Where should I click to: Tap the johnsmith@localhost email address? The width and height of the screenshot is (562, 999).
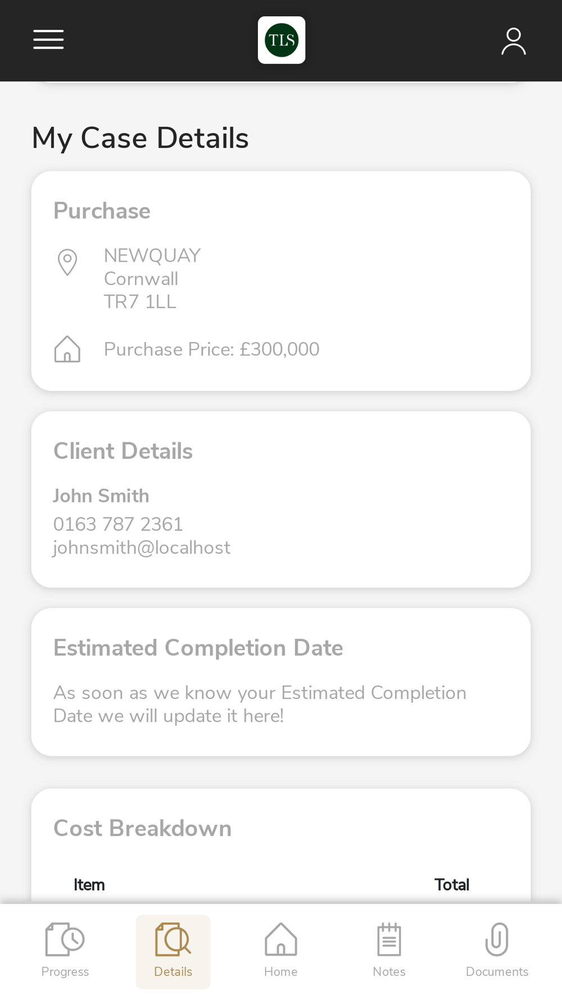[142, 547]
